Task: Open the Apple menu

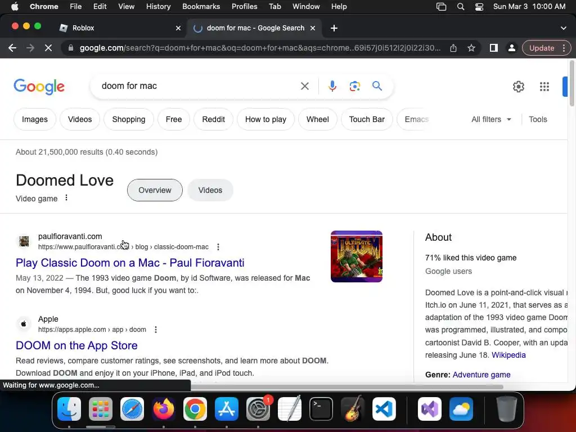Action: point(15,7)
